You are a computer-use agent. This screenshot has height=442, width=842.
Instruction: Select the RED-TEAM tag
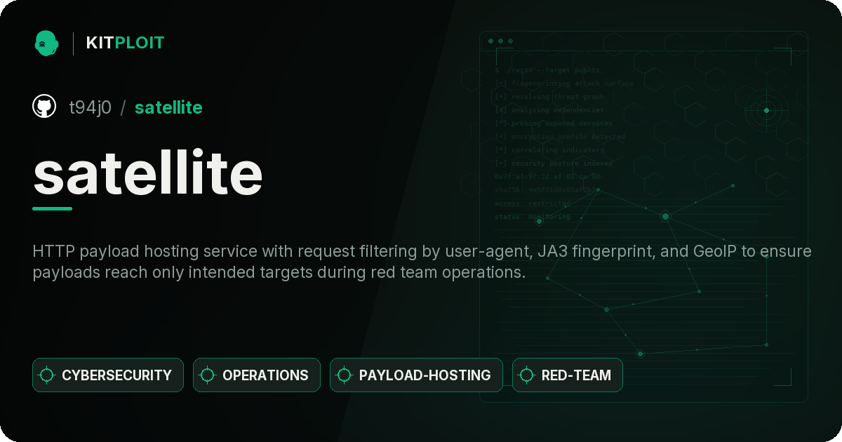tap(568, 375)
